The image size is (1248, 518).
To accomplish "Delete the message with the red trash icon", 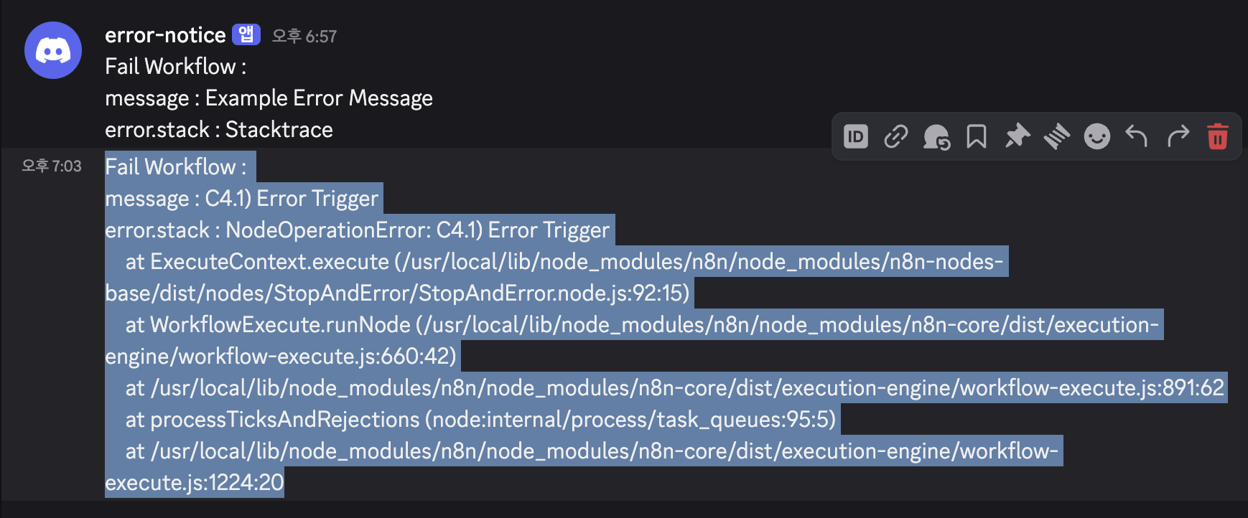I will [x=1218, y=136].
